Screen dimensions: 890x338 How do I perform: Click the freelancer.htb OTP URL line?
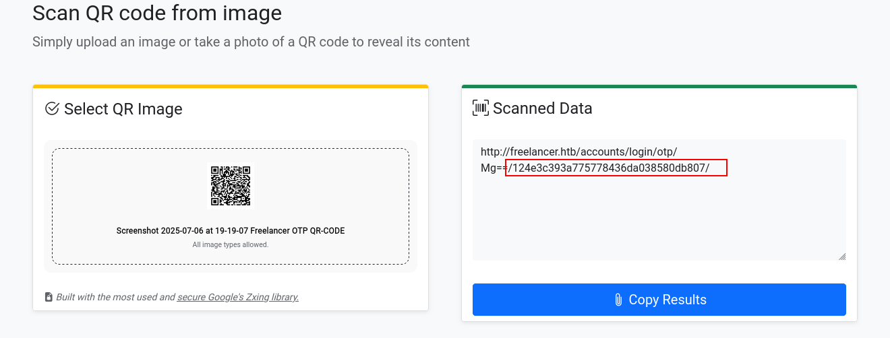pyautogui.click(x=578, y=151)
